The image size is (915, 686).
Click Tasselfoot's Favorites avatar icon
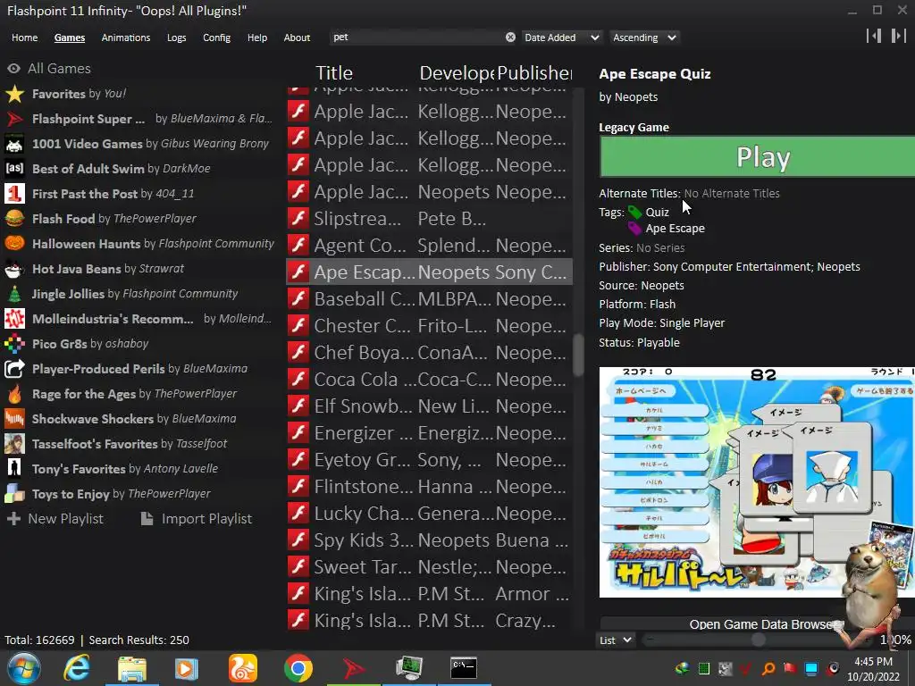(14, 444)
